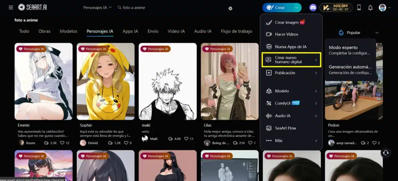This screenshot has width=398, height=181.
Task: Choose Crear nuevo humano digital option
Action: pos(291,60)
